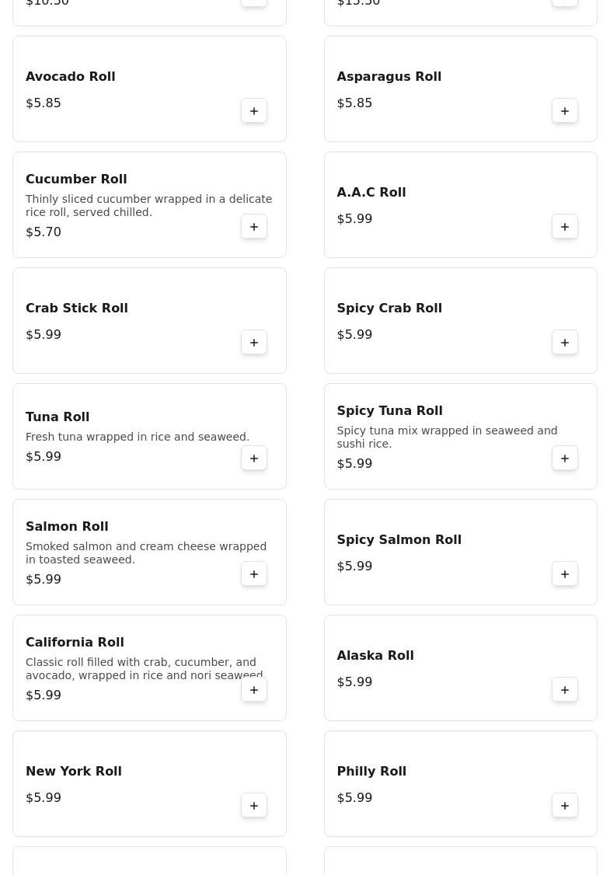Tap plus icon beside Spicy Crab Roll

(x=565, y=343)
